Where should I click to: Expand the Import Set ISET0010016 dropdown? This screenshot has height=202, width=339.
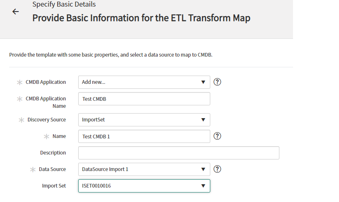pyautogui.click(x=144, y=186)
